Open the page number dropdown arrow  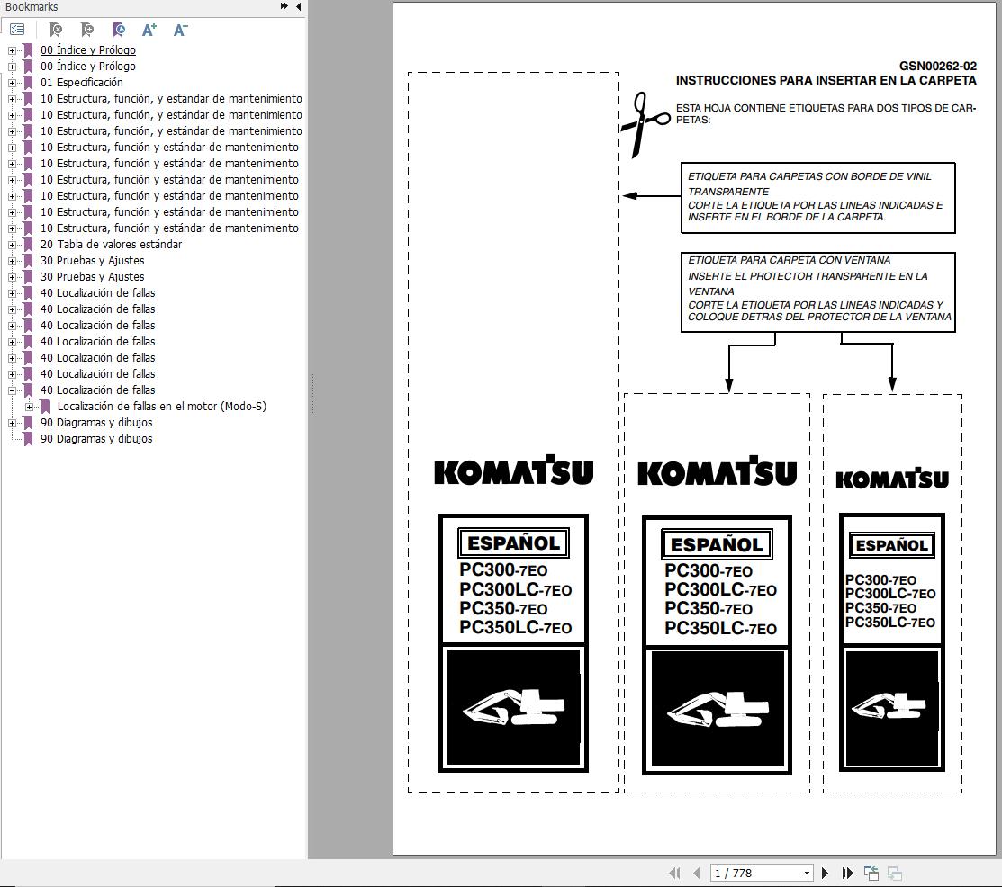pyautogui.click(x=808, y=873)
